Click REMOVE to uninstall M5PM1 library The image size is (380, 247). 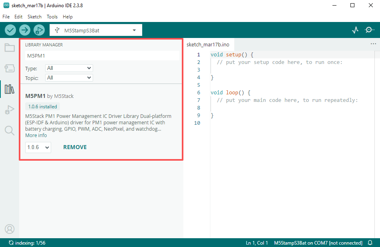(75, 147)
